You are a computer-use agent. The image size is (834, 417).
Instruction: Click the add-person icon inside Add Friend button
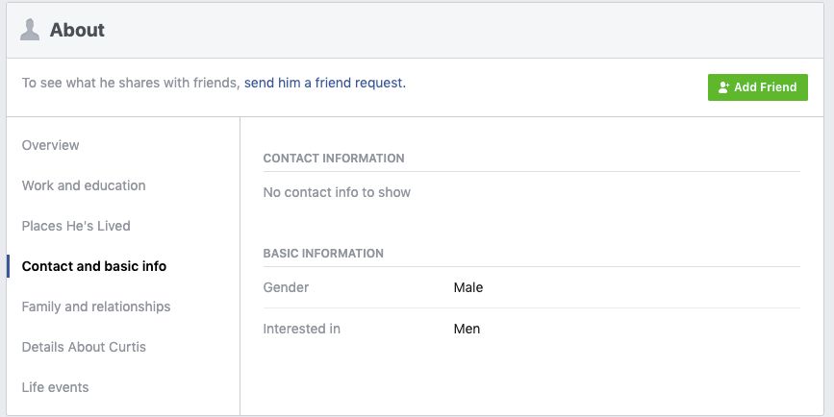click(723, 87)
